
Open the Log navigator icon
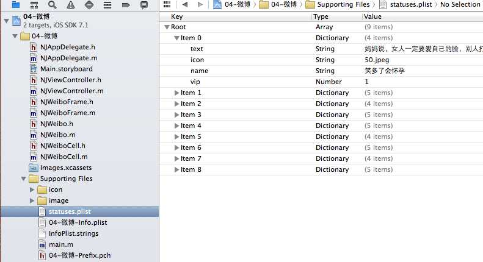click(144, 5)
